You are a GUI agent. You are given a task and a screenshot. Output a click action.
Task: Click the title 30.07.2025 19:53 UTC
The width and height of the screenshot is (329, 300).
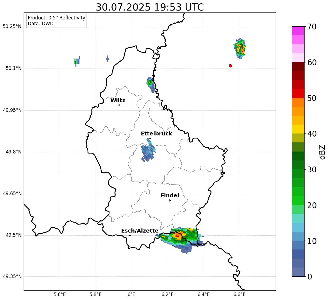point(150,7)
